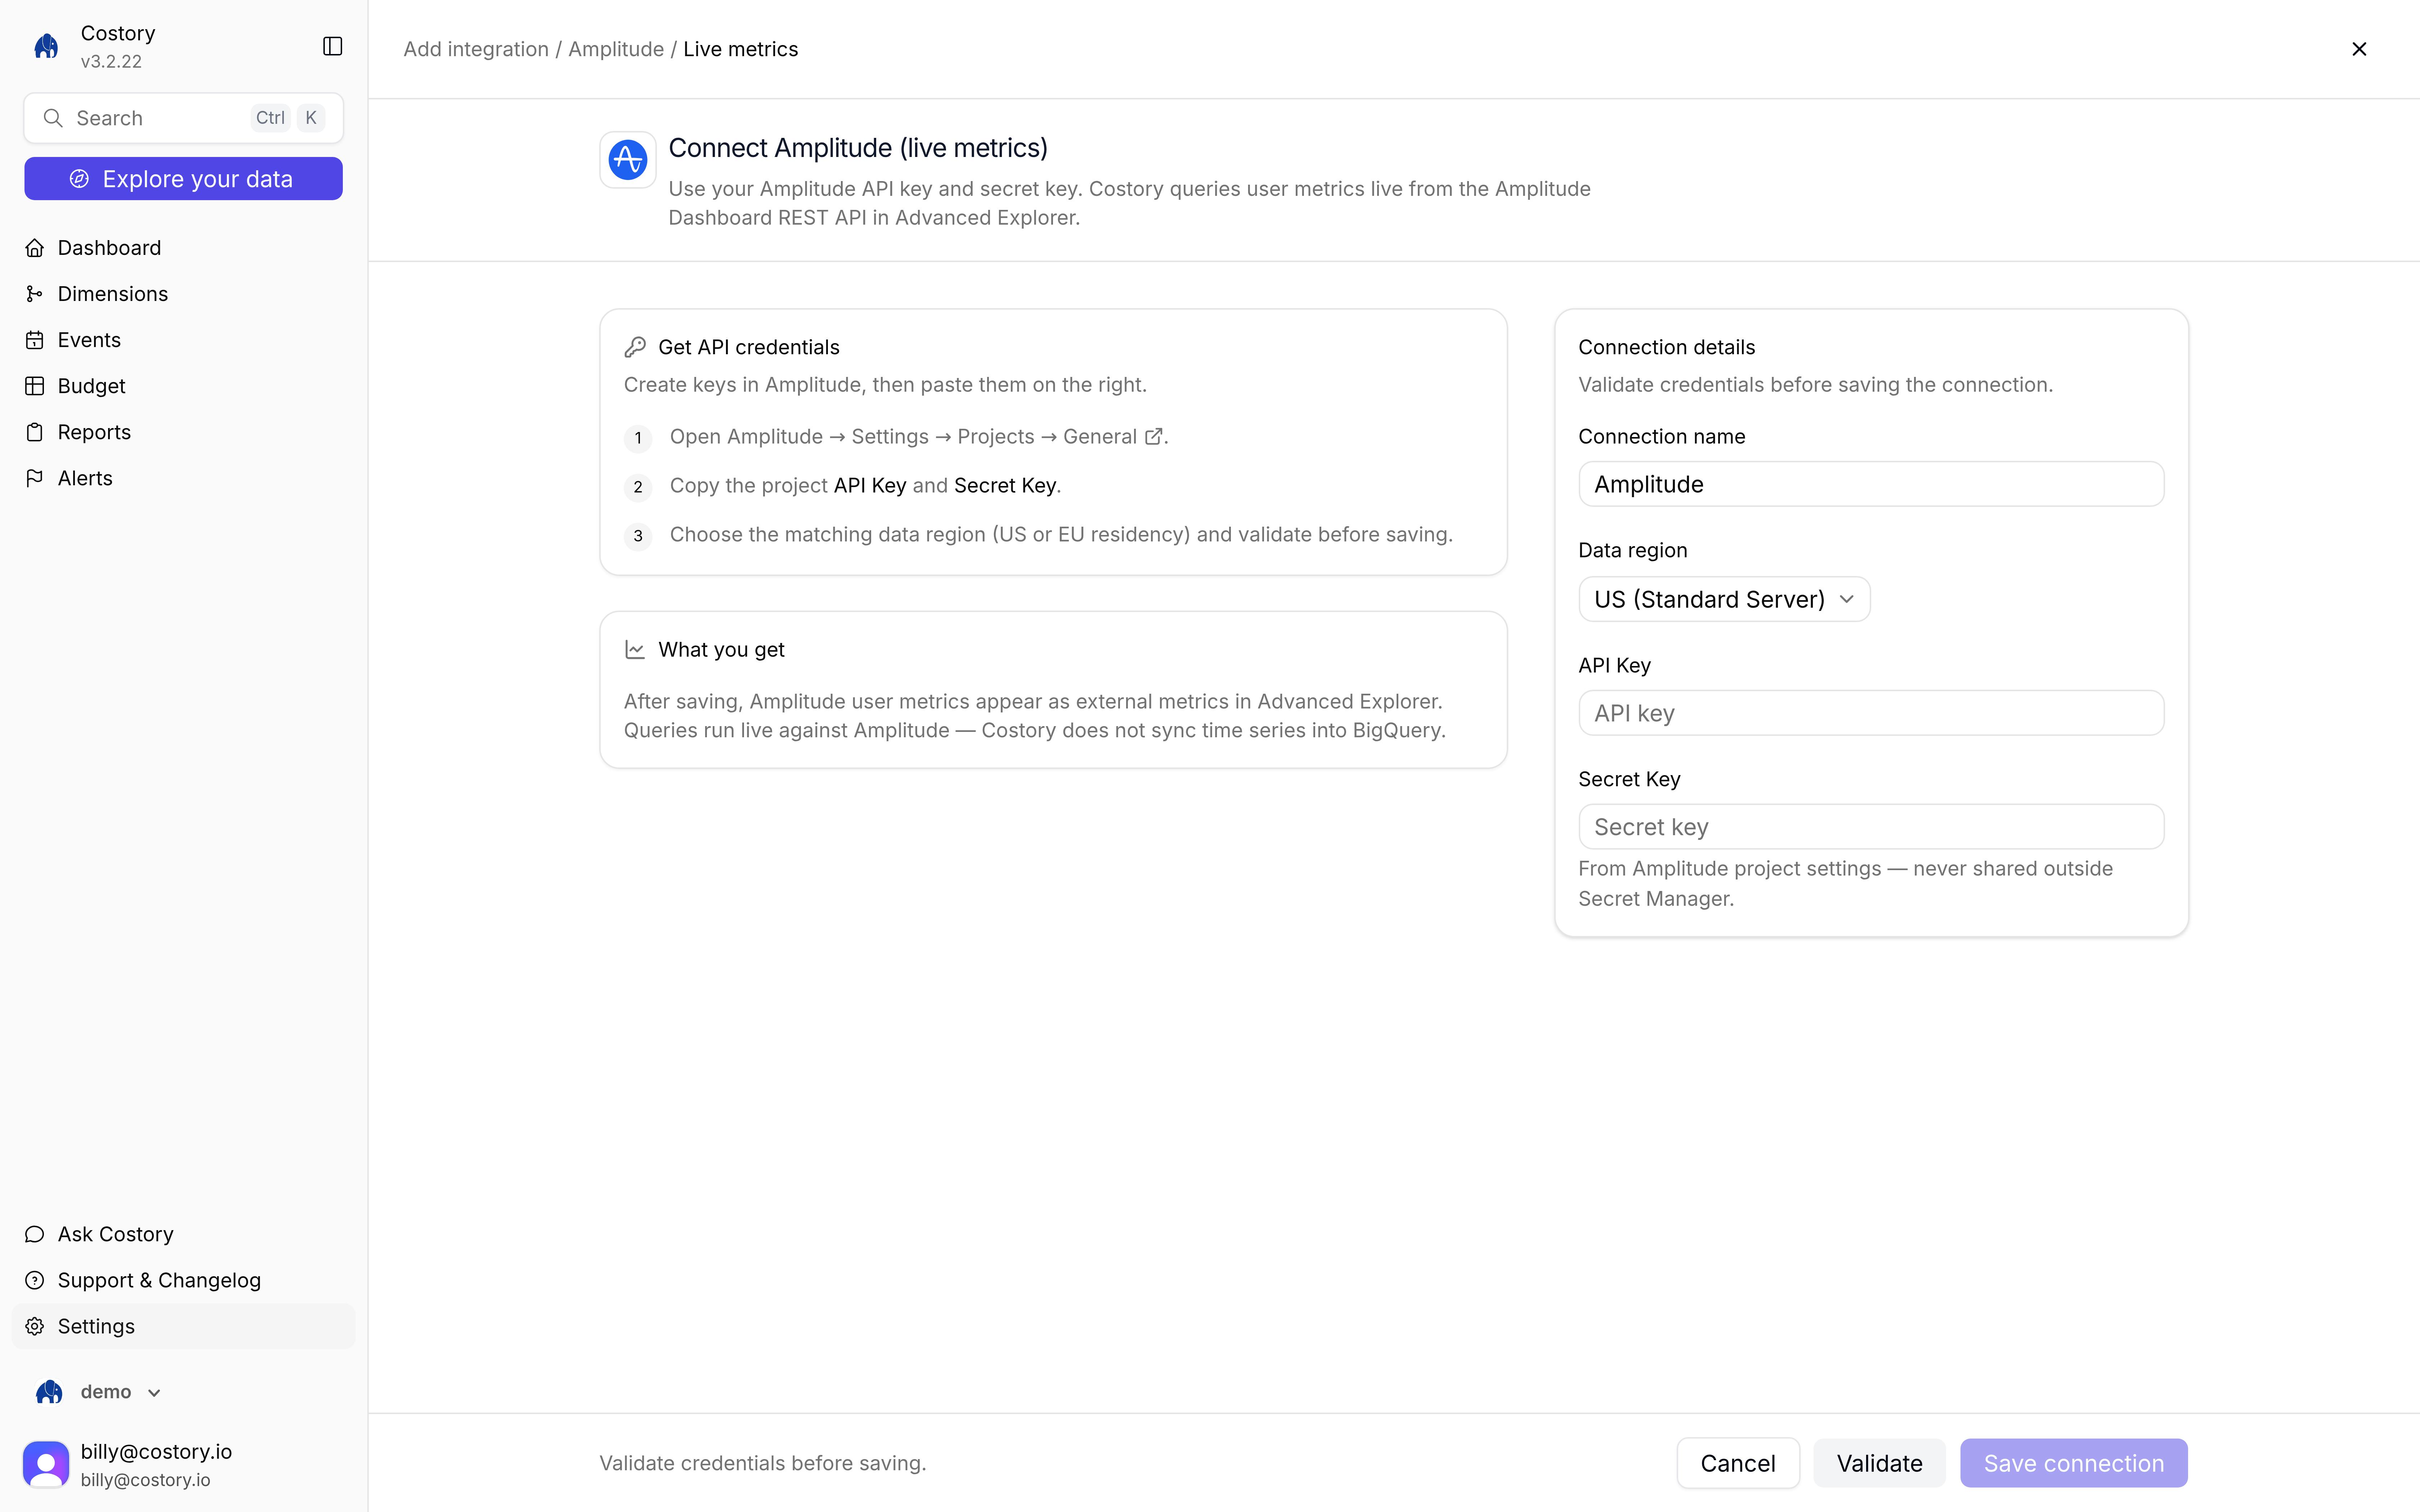Open the external link icon after General
This screenshot has width=2420, height=1512.
[1153, 437]
